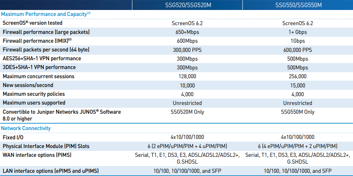The width and height of the screenshot is (353, 176).
Task: Select the Network Connectivity section heading
Action: (x=26, y=128)
